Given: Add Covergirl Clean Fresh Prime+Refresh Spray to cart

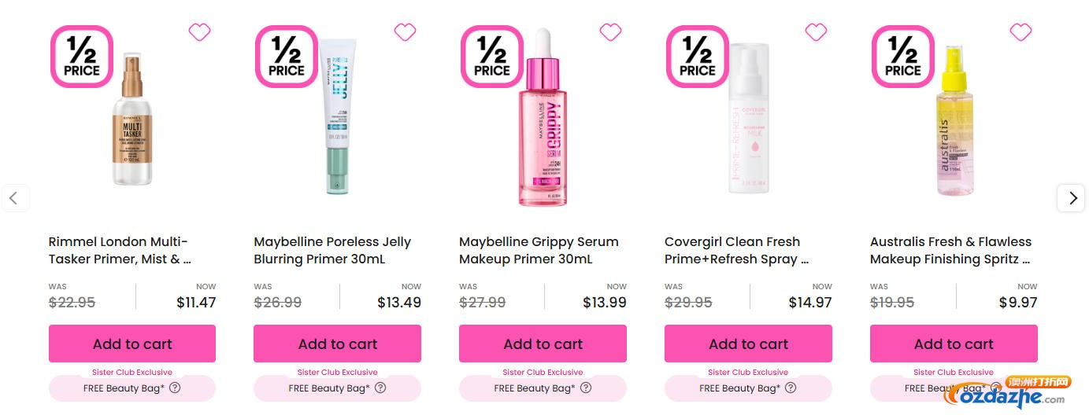Looking at the screenshot, I should [748, 344].
